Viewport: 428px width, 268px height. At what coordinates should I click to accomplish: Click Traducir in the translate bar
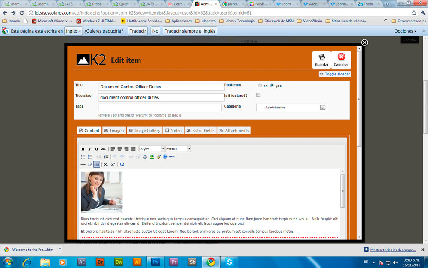pyautogui.click(x=137, y=31)
